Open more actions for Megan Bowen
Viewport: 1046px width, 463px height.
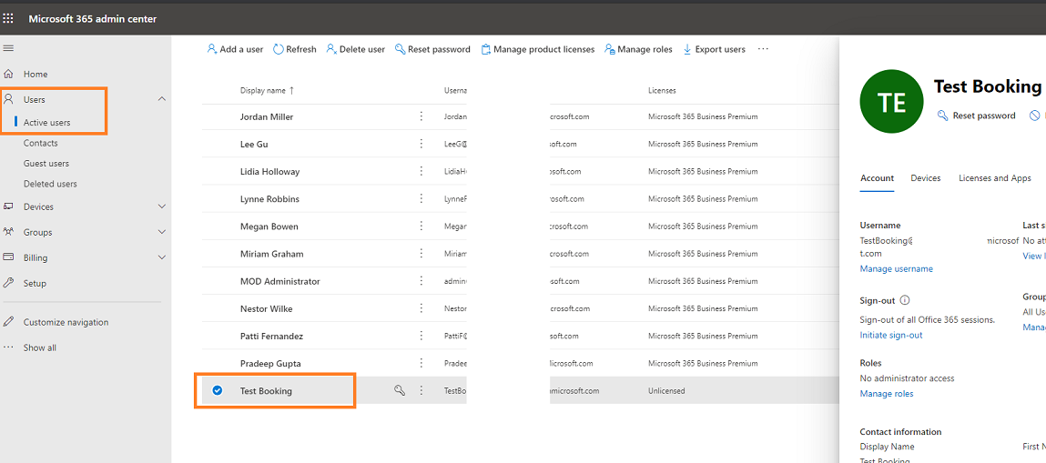click(421, 226)
